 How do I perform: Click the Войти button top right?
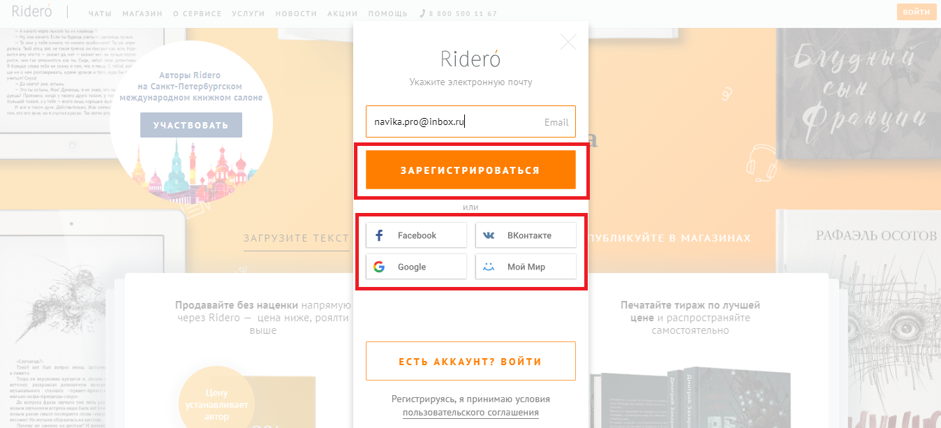[916, 12]
